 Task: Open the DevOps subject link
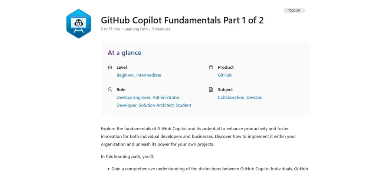tap(254, 97)
